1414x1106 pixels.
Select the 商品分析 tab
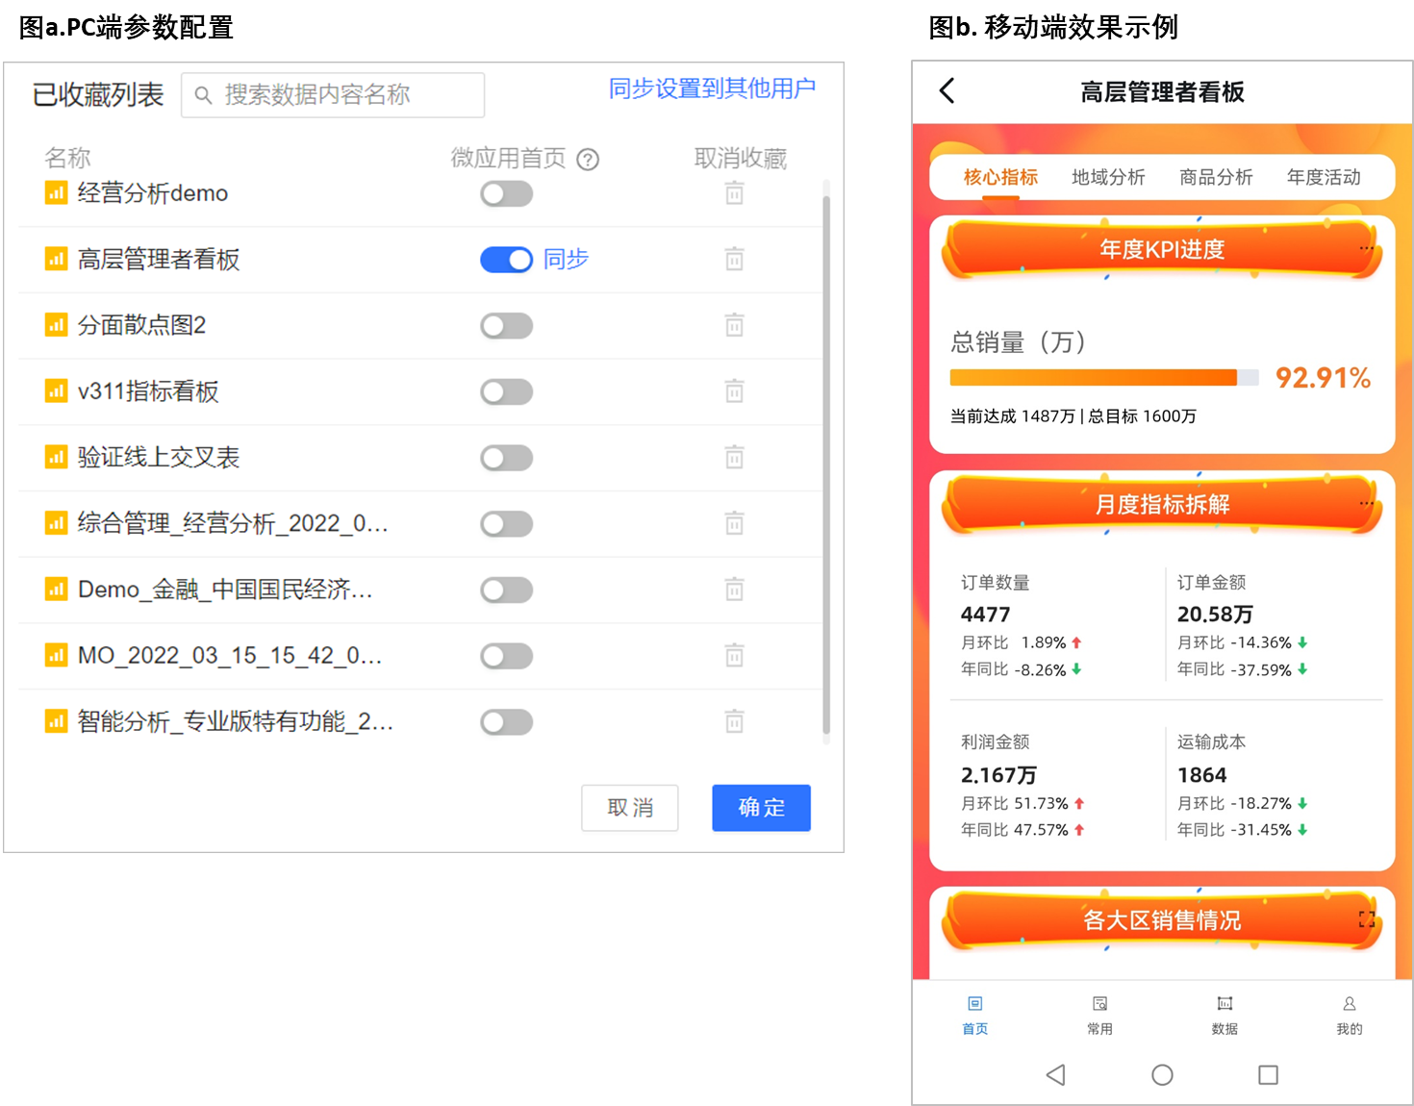[x=1215, y=177]
